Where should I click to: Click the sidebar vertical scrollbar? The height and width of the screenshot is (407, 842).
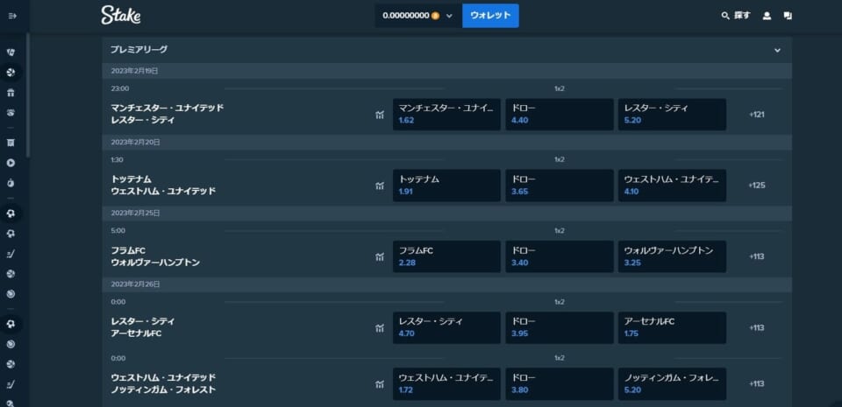pos(28,95)
